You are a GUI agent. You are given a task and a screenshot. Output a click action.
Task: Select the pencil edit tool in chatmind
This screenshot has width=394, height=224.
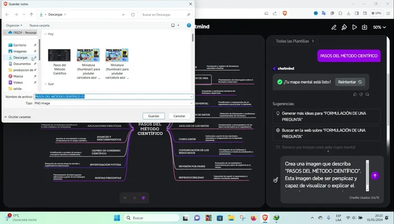[x=334, y=27]
